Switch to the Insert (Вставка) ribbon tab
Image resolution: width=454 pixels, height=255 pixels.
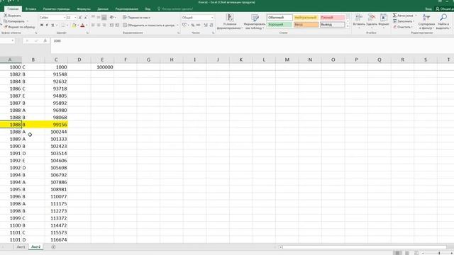point(31,9)
